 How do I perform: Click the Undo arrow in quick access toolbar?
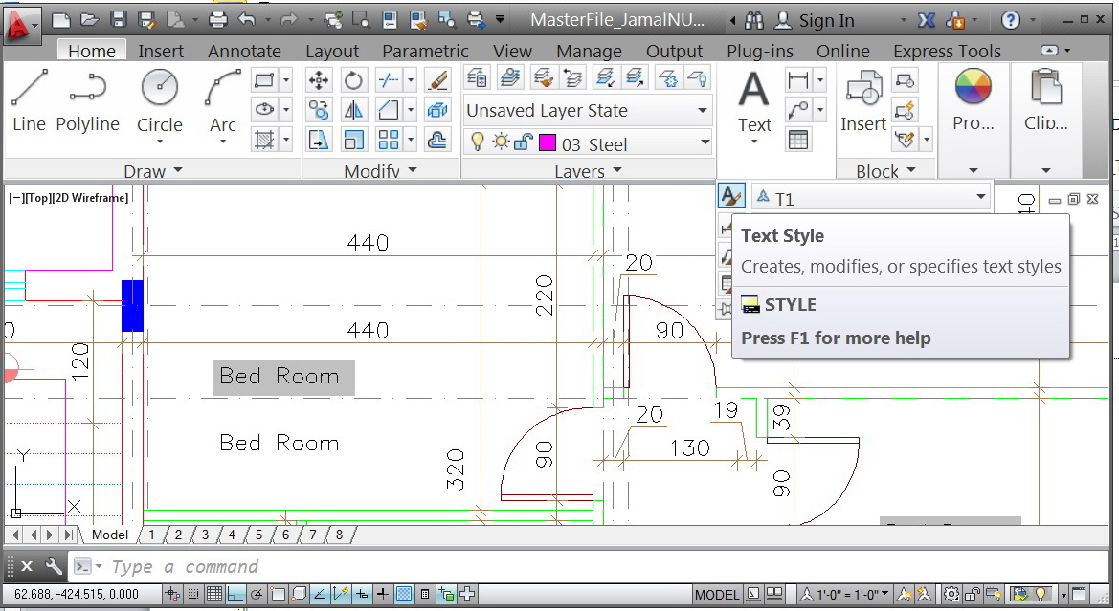pyautogui.click(x=246, y=19)
